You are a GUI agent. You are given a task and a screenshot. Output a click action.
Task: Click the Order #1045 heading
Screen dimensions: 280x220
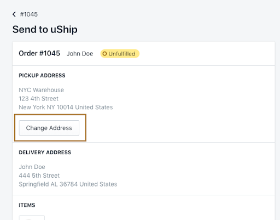[x=39, y=53]
